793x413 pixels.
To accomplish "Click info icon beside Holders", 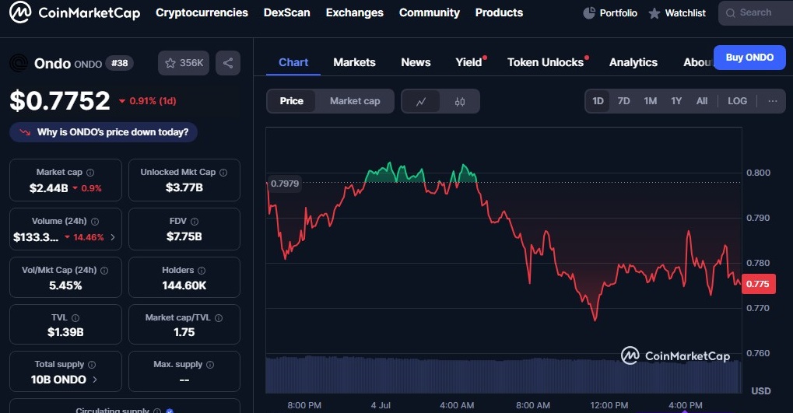I will tap(202, 271).
